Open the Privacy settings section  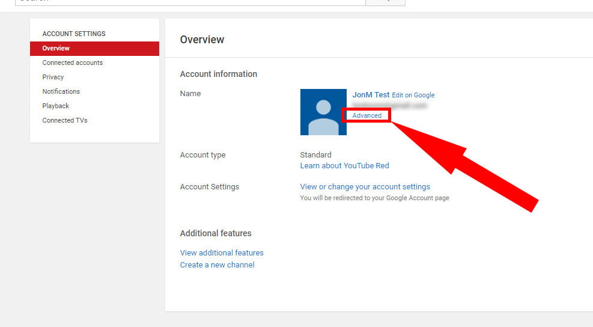(x=53, y=77)
